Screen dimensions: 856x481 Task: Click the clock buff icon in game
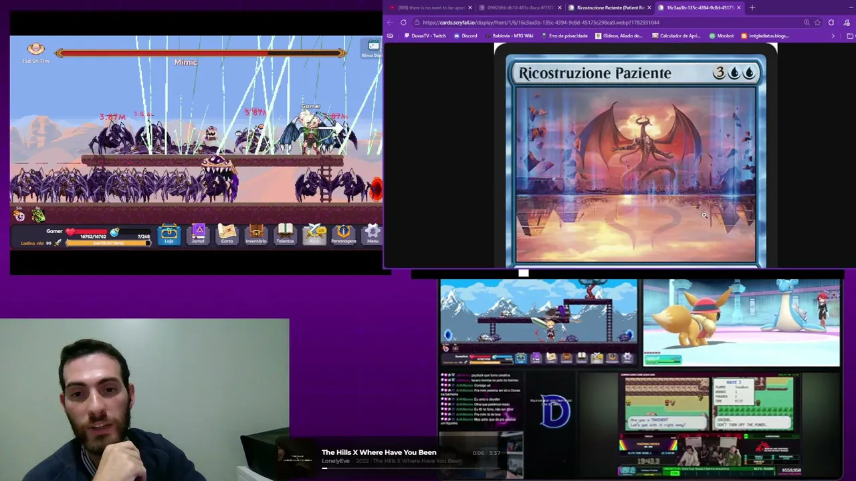coord(19,215)
